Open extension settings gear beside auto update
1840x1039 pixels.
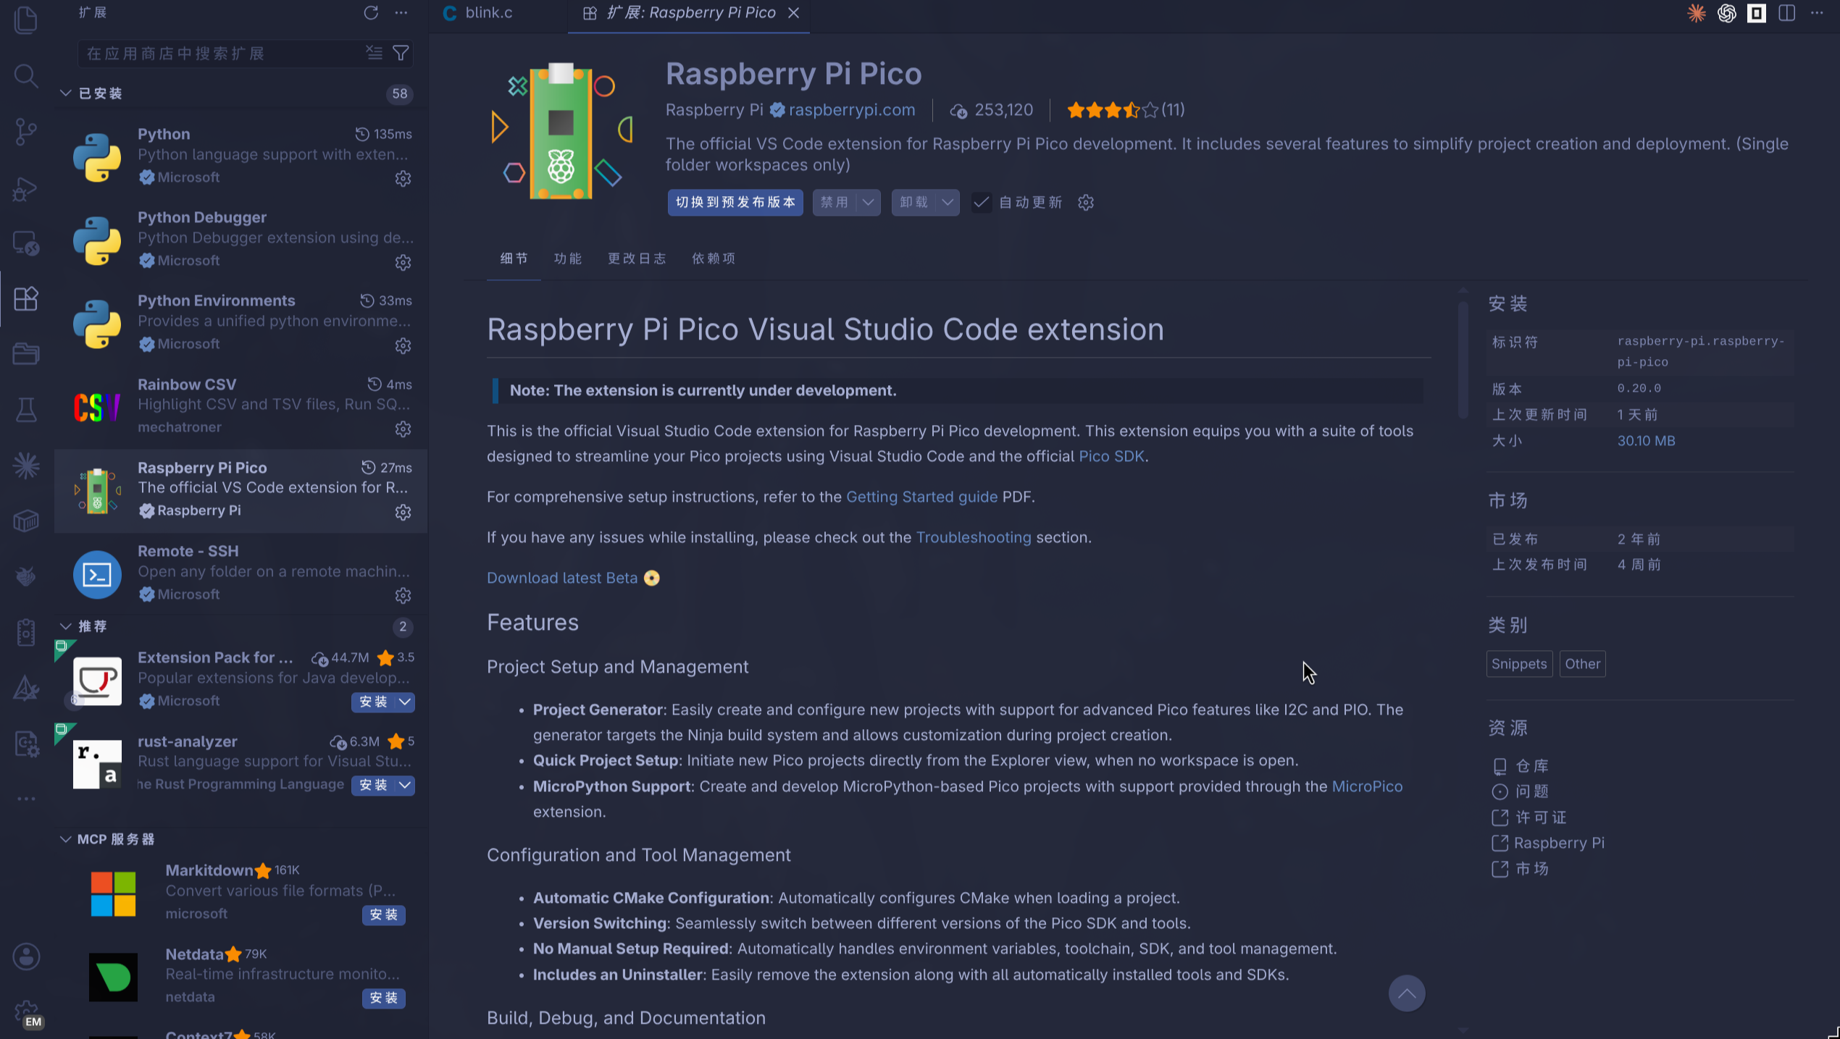point(1085,202)
